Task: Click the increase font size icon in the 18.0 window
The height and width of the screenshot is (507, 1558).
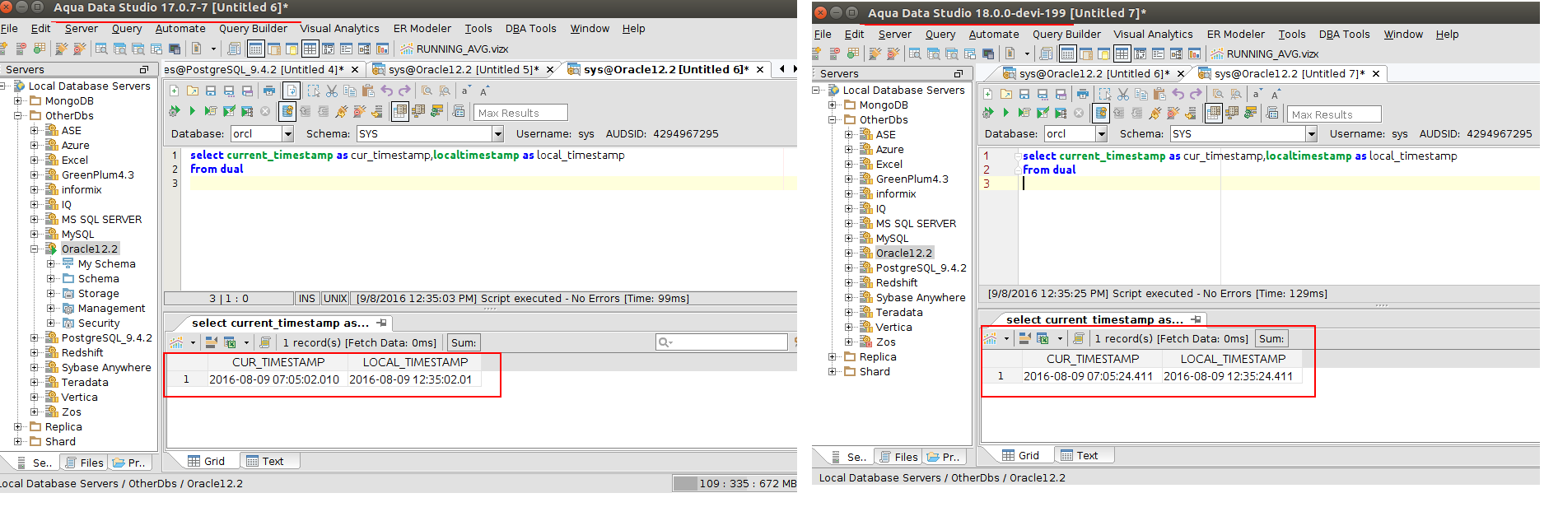Action: tap(1275, 94)
